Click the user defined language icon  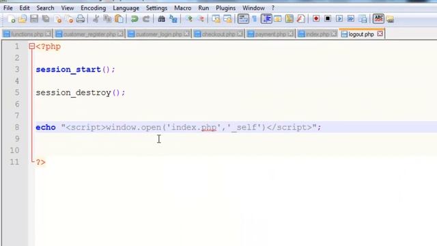[x=278, y=19]
